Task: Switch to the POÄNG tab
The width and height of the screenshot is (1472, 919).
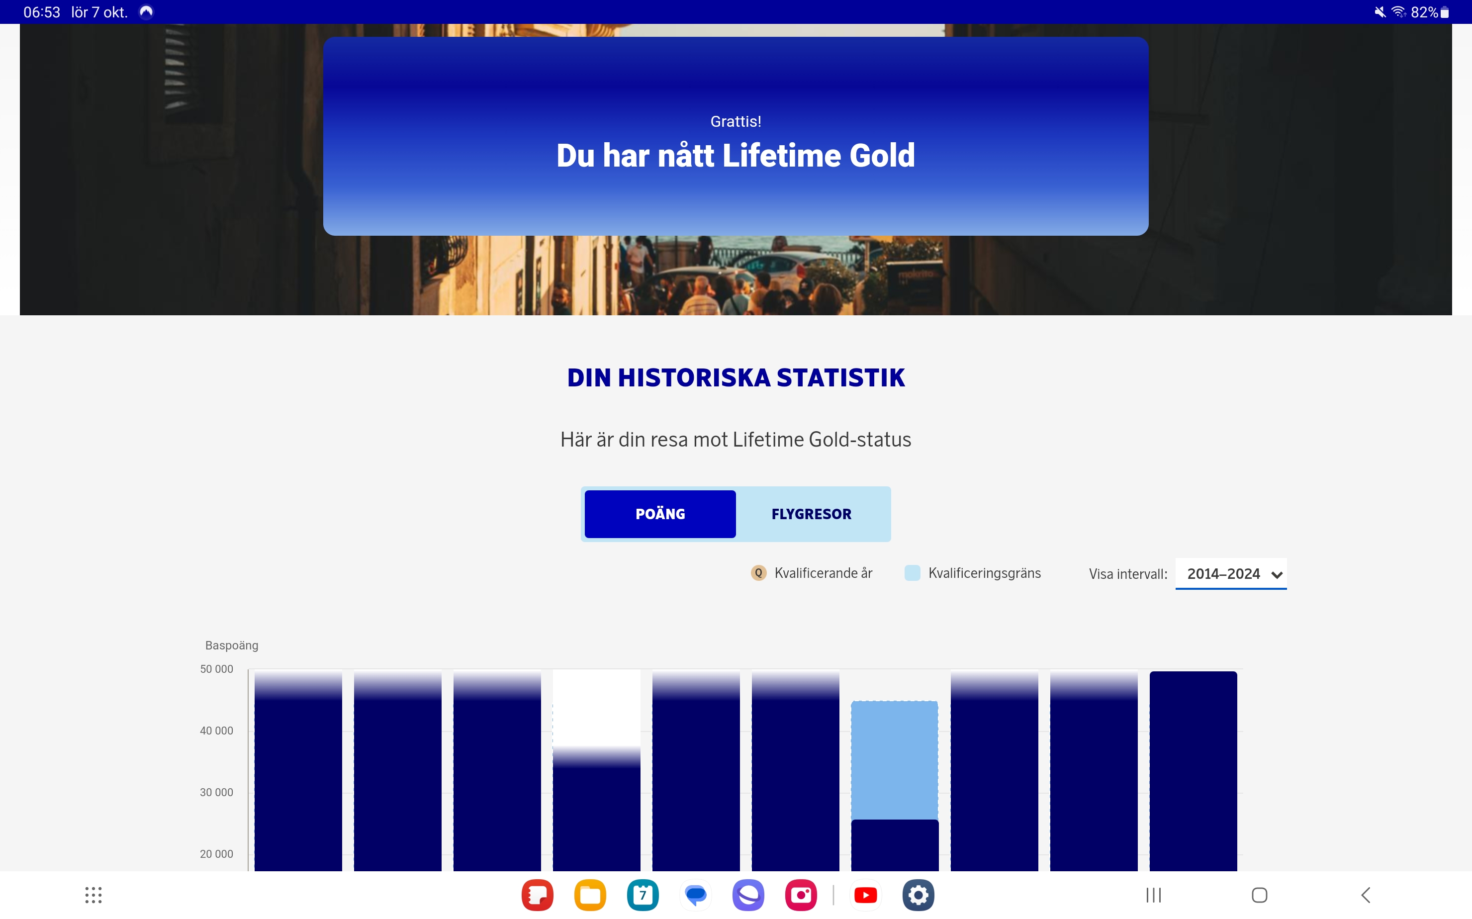Action: pyautogui.click(x=660, y=514)
